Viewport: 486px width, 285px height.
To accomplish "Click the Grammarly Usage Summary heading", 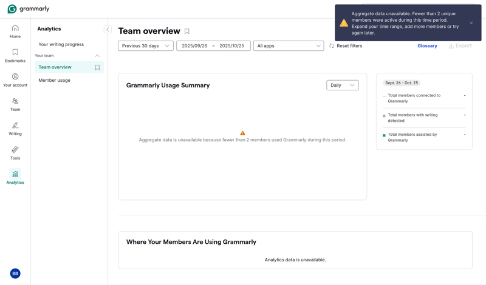I will point(168,85).
